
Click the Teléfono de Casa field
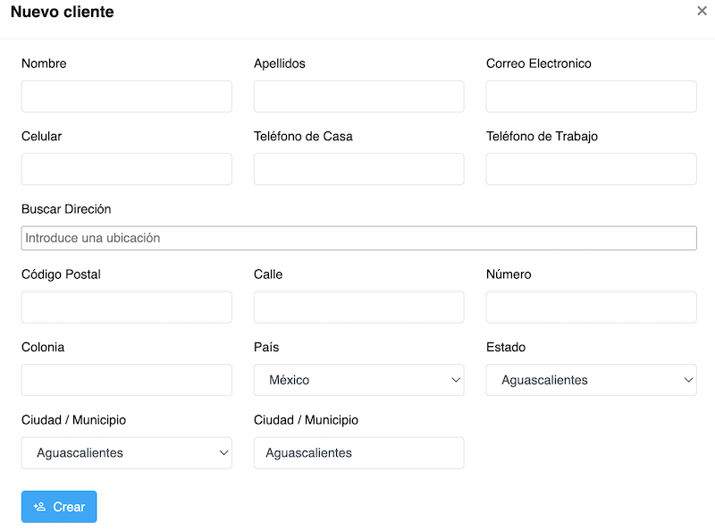coord(358,169)
